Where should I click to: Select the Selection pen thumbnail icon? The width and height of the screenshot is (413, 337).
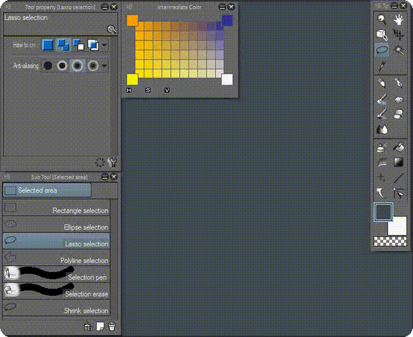[11, 273]
